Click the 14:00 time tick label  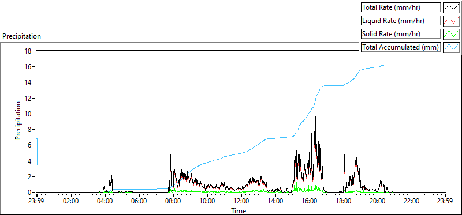(275, 202)
